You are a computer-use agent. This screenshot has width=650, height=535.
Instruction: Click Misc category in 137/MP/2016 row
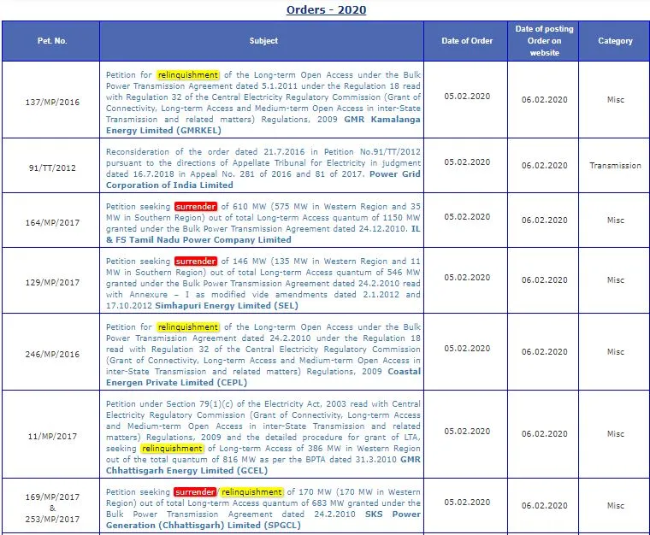pyautogui.click(x=615, y=99)
